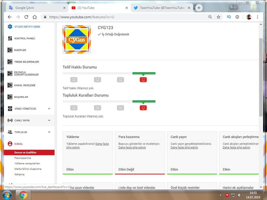Click the browser forward arrow
The image size is (267, 200).
(18, 17)
